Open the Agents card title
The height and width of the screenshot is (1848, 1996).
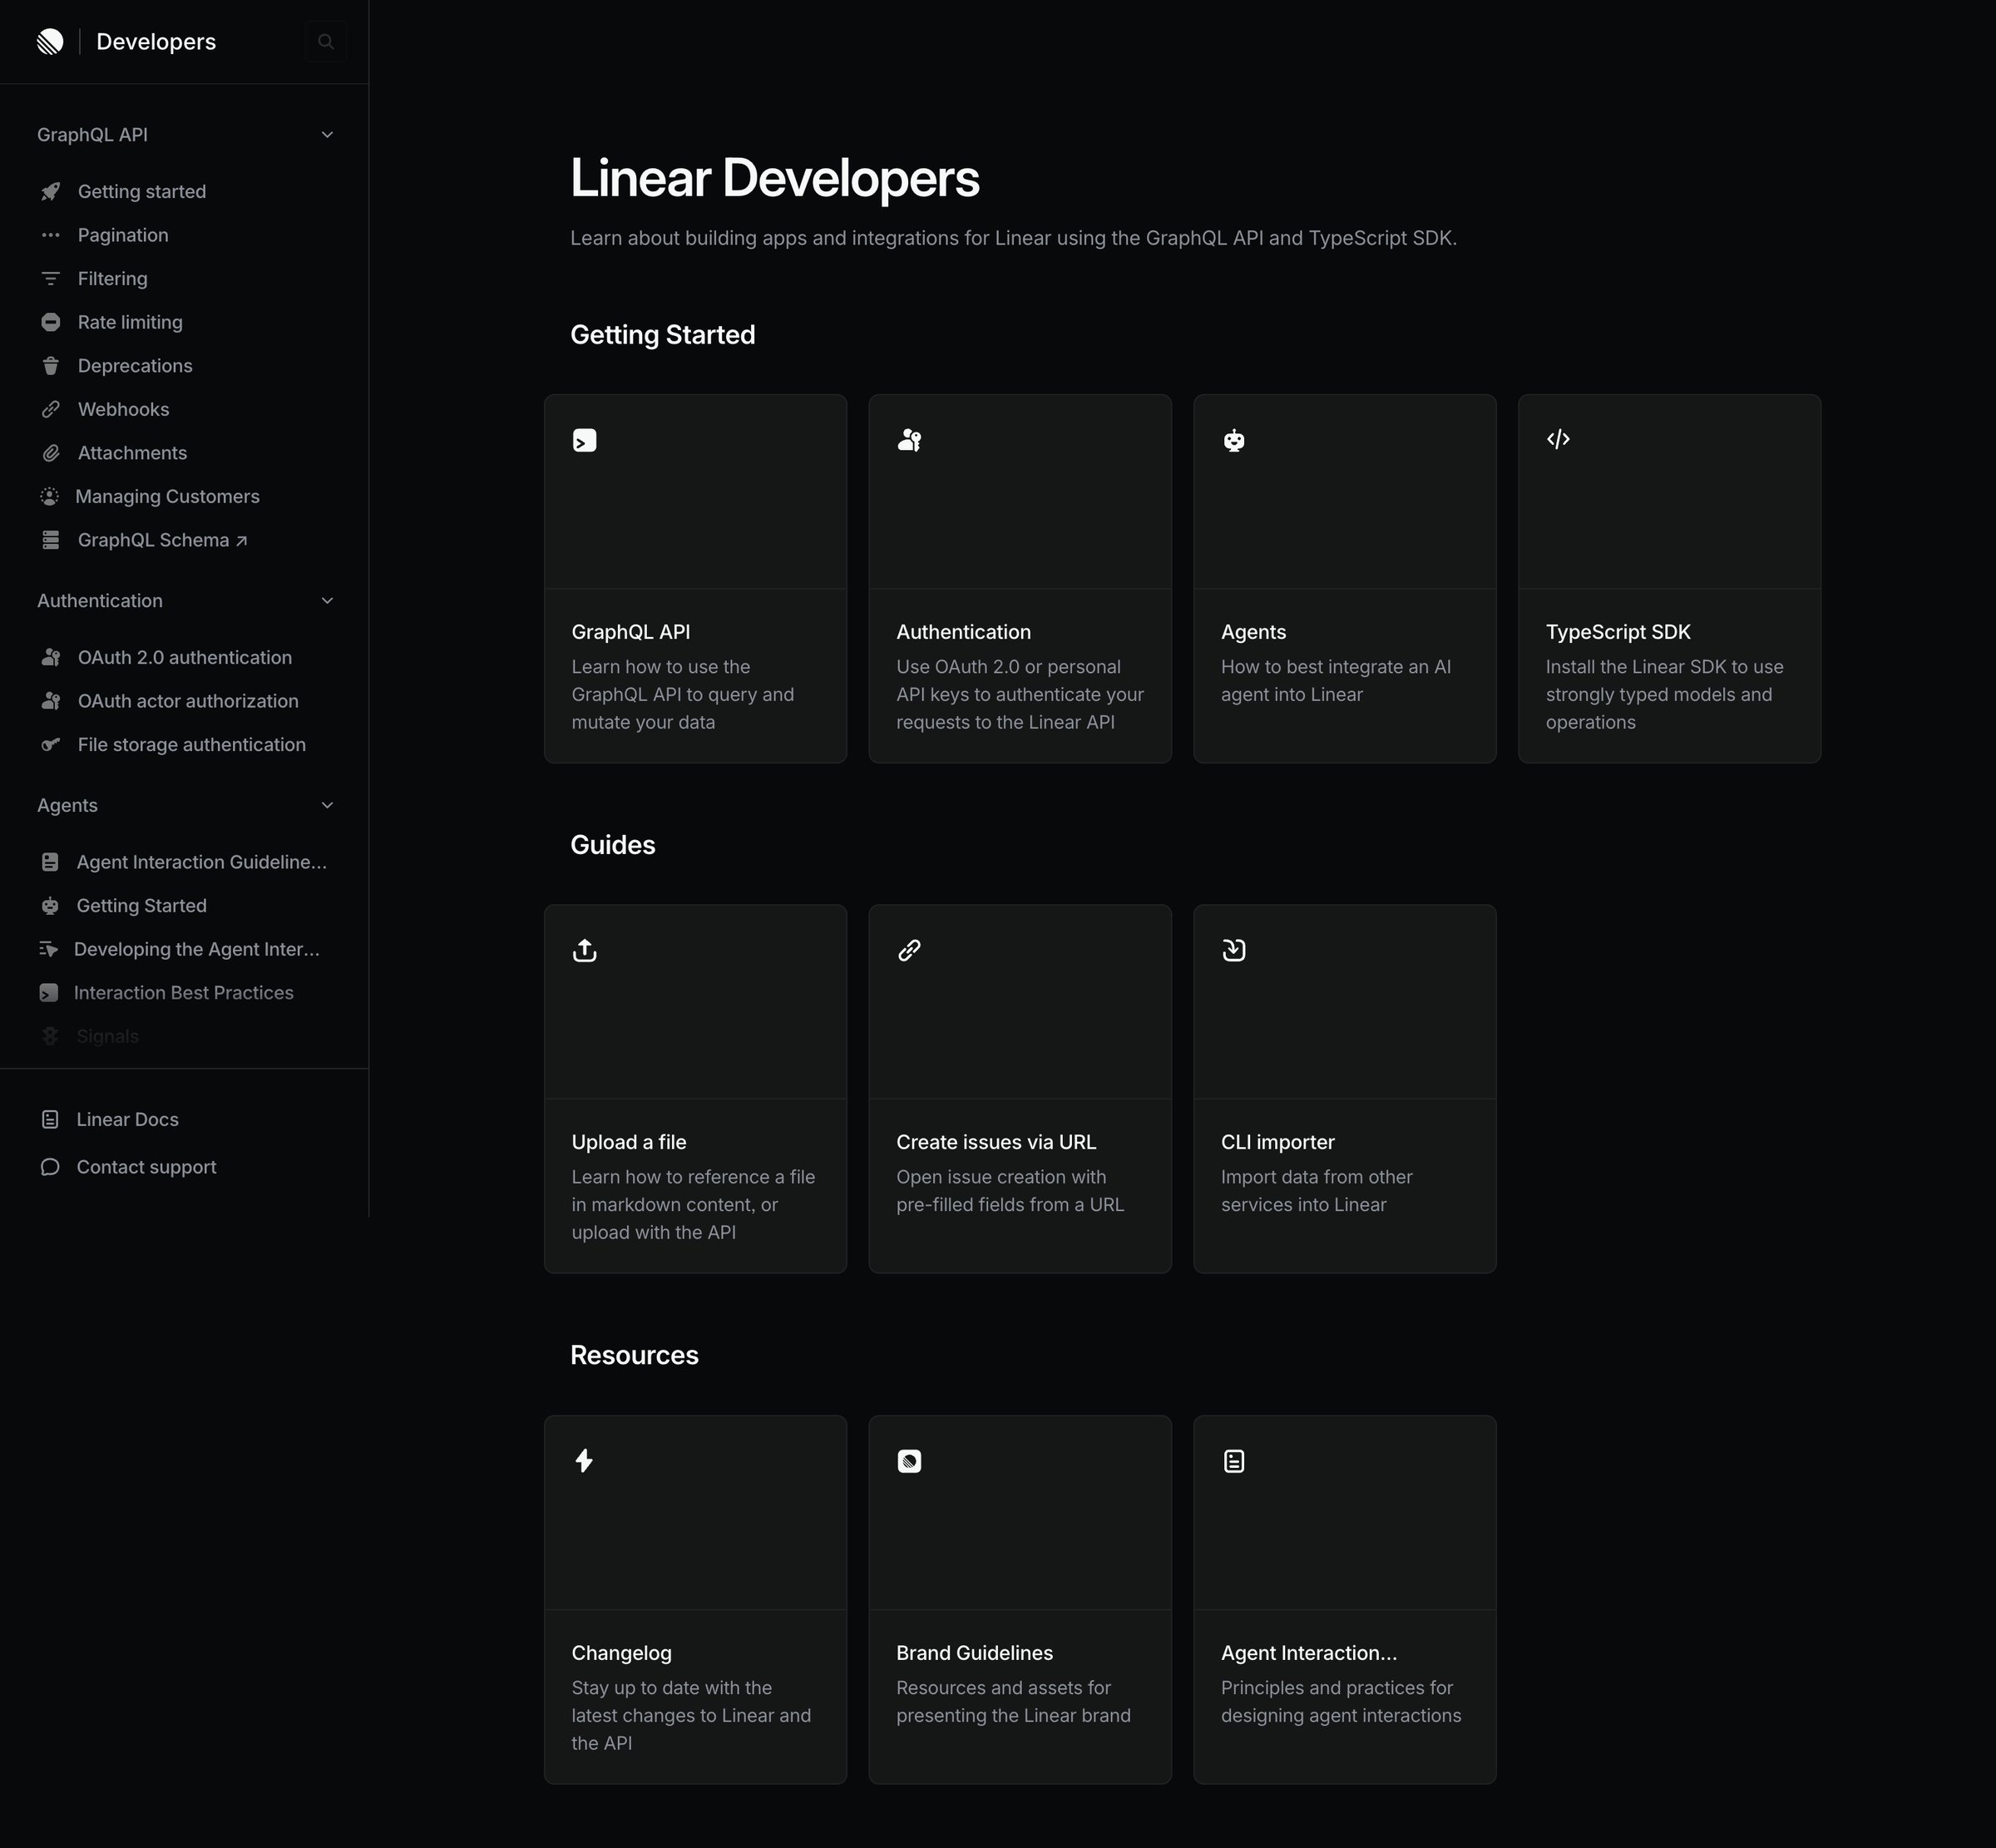click(1253, 632)
